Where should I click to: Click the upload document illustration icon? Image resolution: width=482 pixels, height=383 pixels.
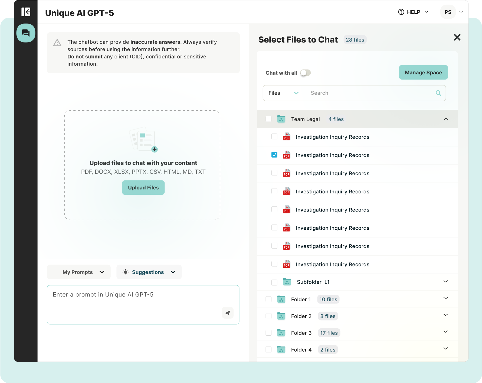143,140
